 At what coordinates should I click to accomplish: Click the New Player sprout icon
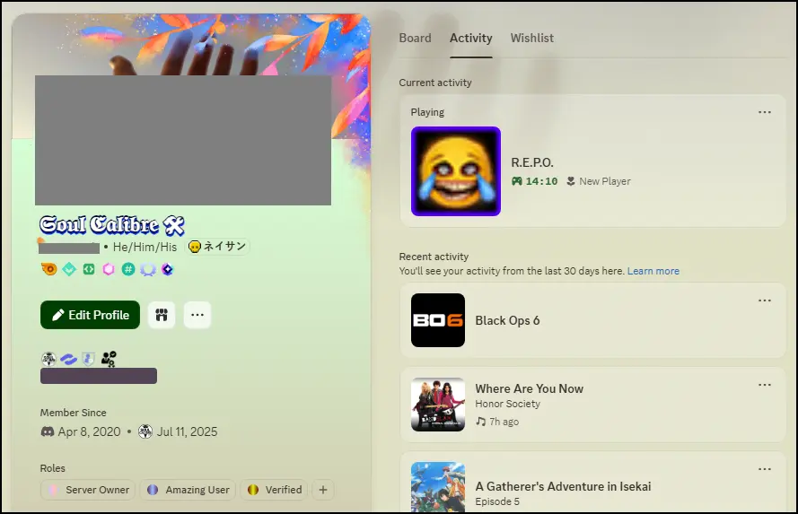click(x=571, y=181)
